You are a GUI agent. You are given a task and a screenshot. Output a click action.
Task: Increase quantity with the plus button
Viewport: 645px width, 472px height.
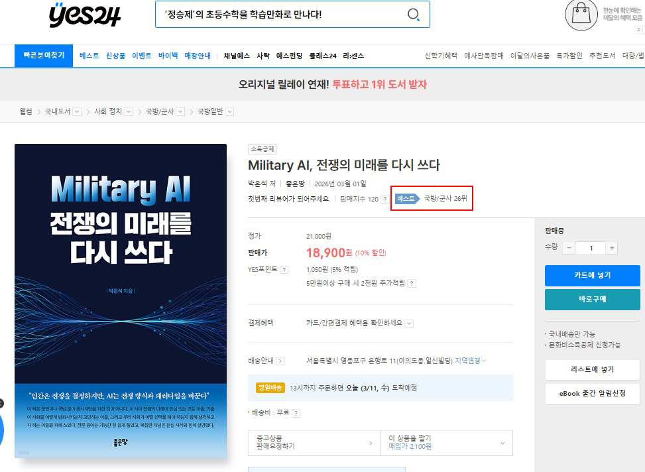click(x=611, y=248)
